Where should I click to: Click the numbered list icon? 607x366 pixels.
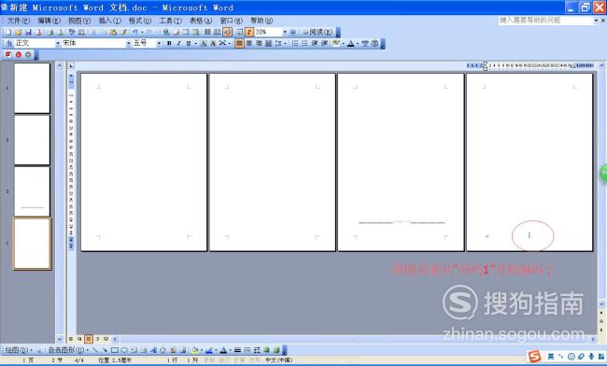click(295, 43)
